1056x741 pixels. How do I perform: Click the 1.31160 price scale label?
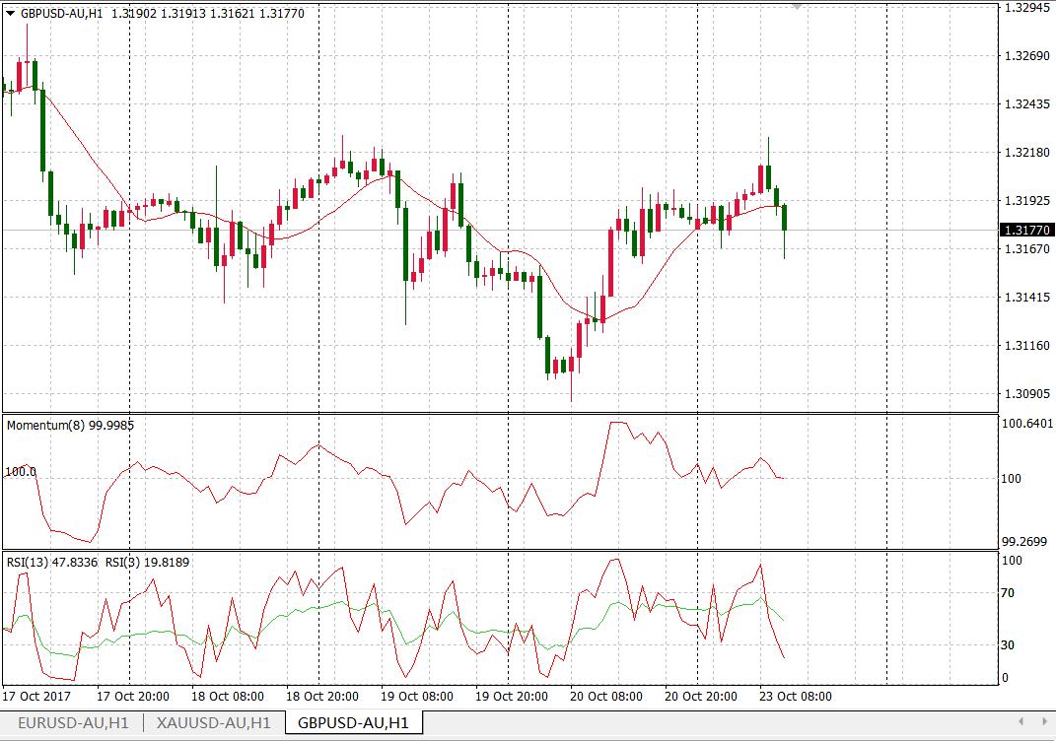pos(1027,346)
